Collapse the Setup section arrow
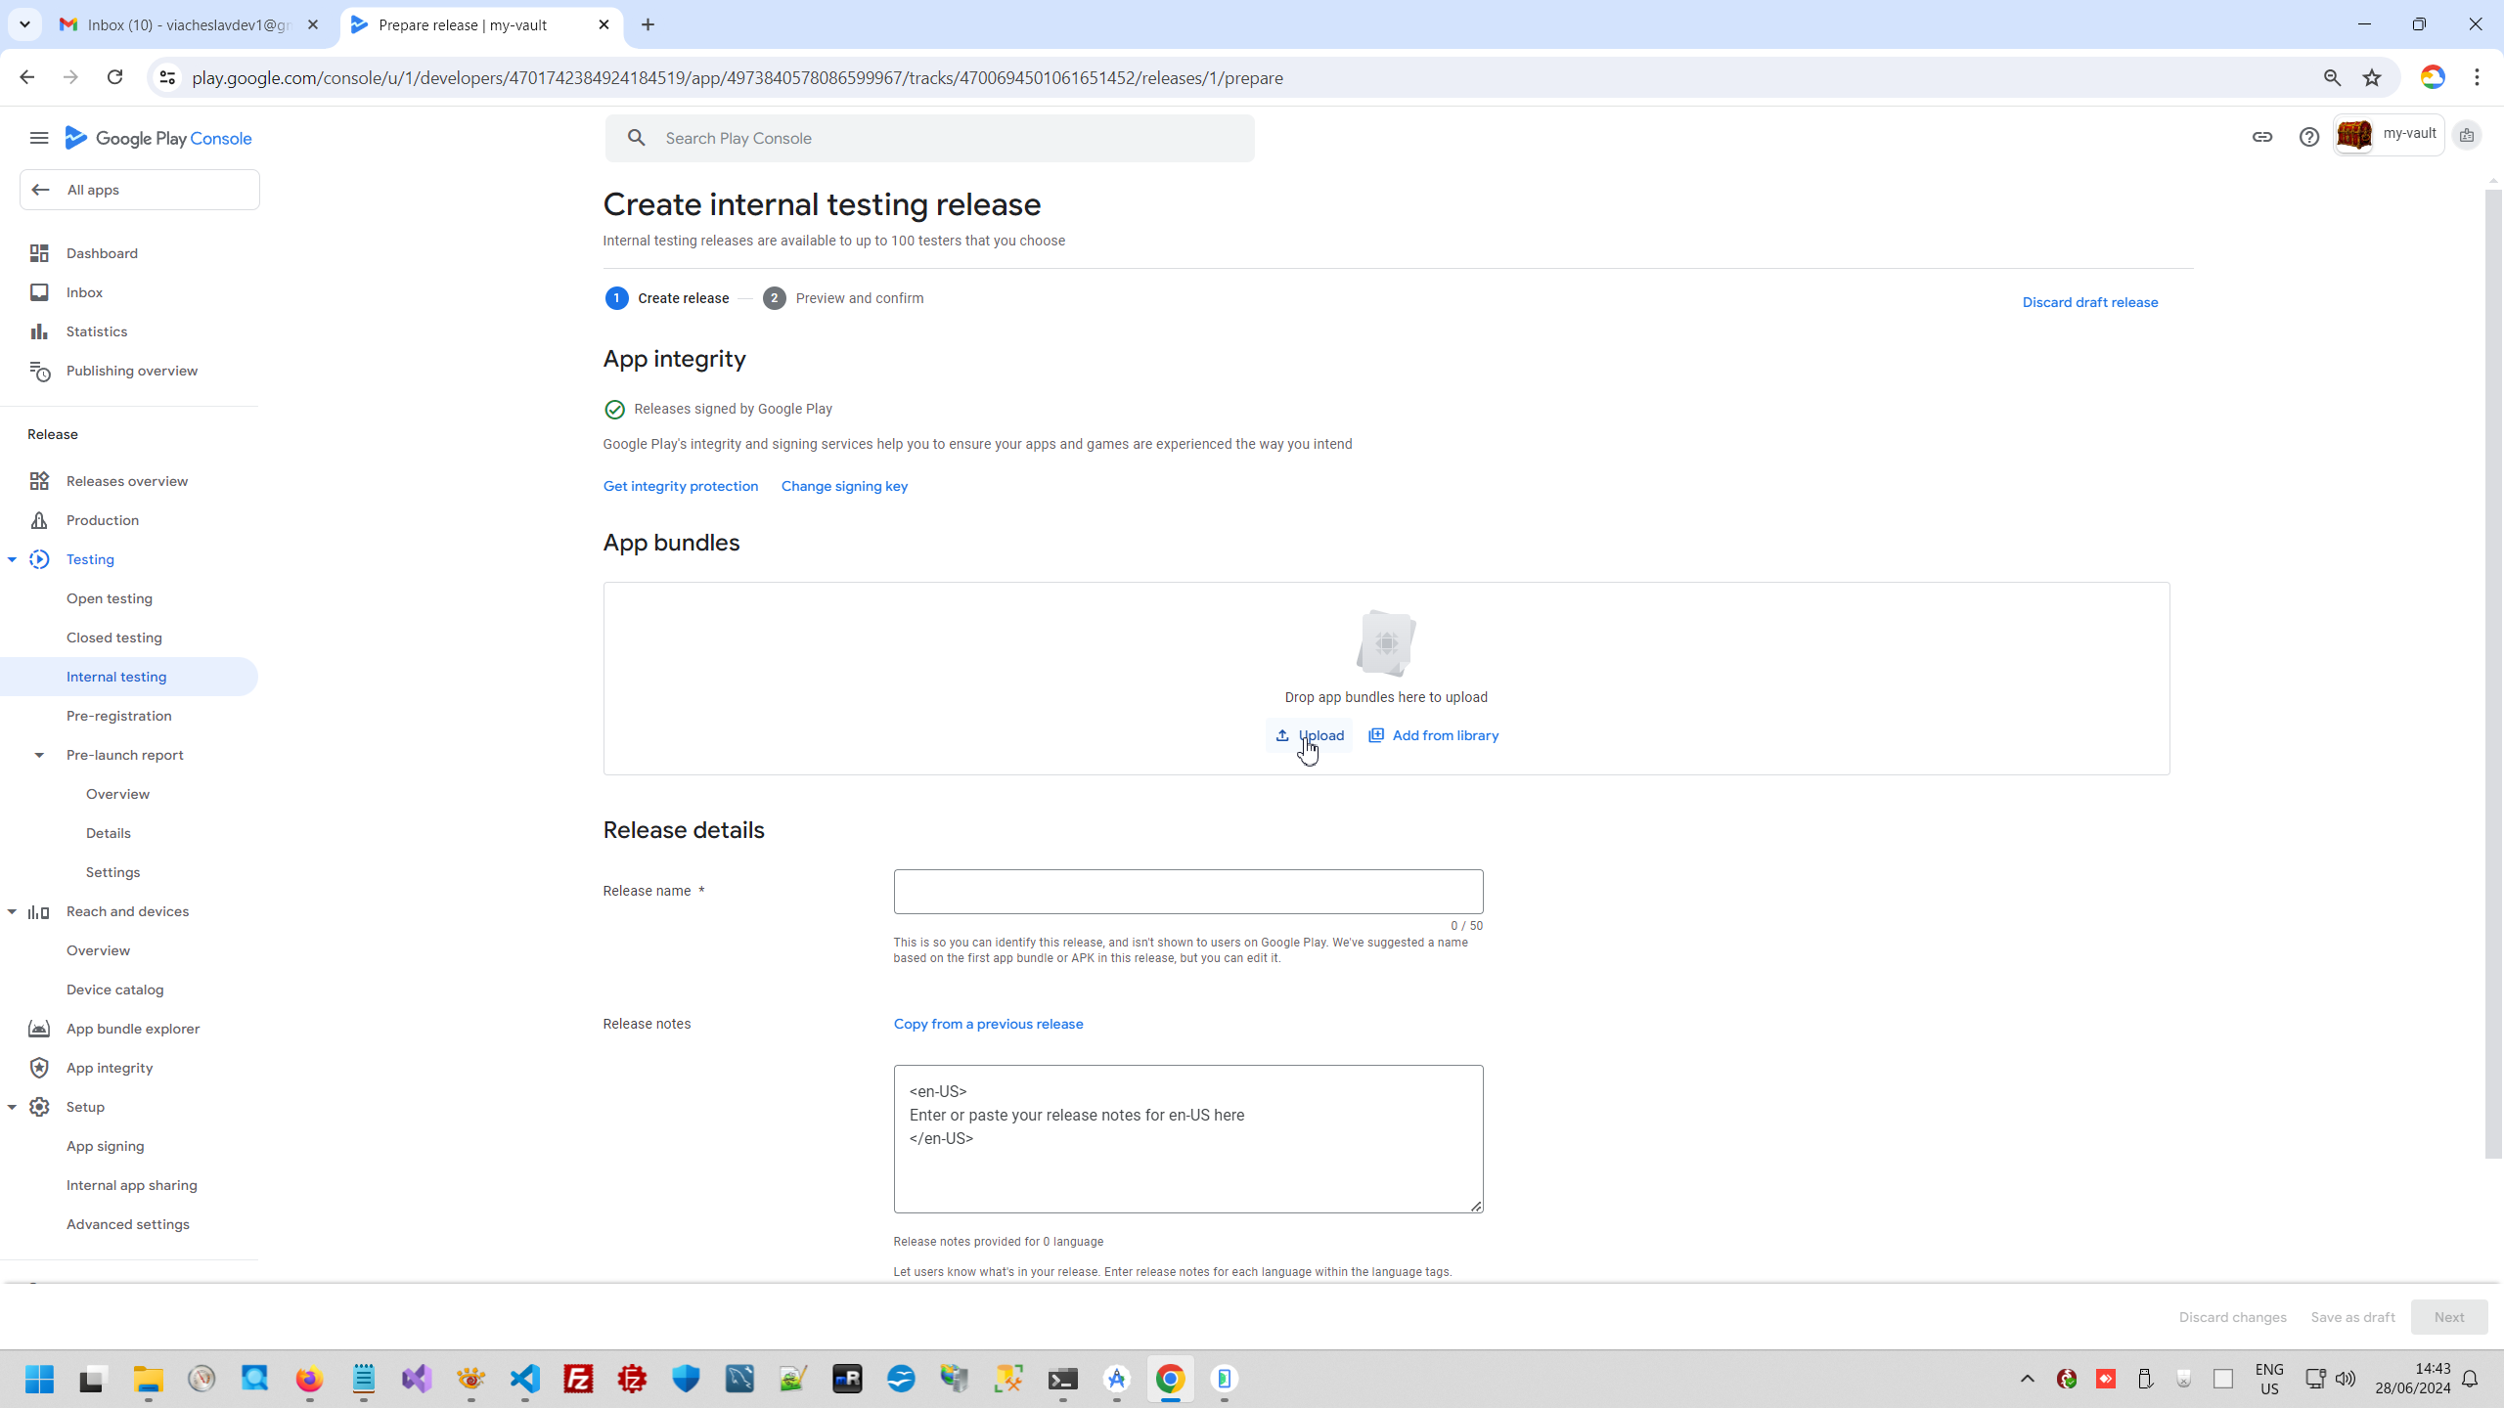This screenshot has width=2504, height=1408. tap(12, 1107)
